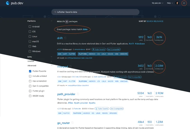The image size is (190, 129).
Task: Click go_router's 150 pub points
Action: click(x=149, y=122)
